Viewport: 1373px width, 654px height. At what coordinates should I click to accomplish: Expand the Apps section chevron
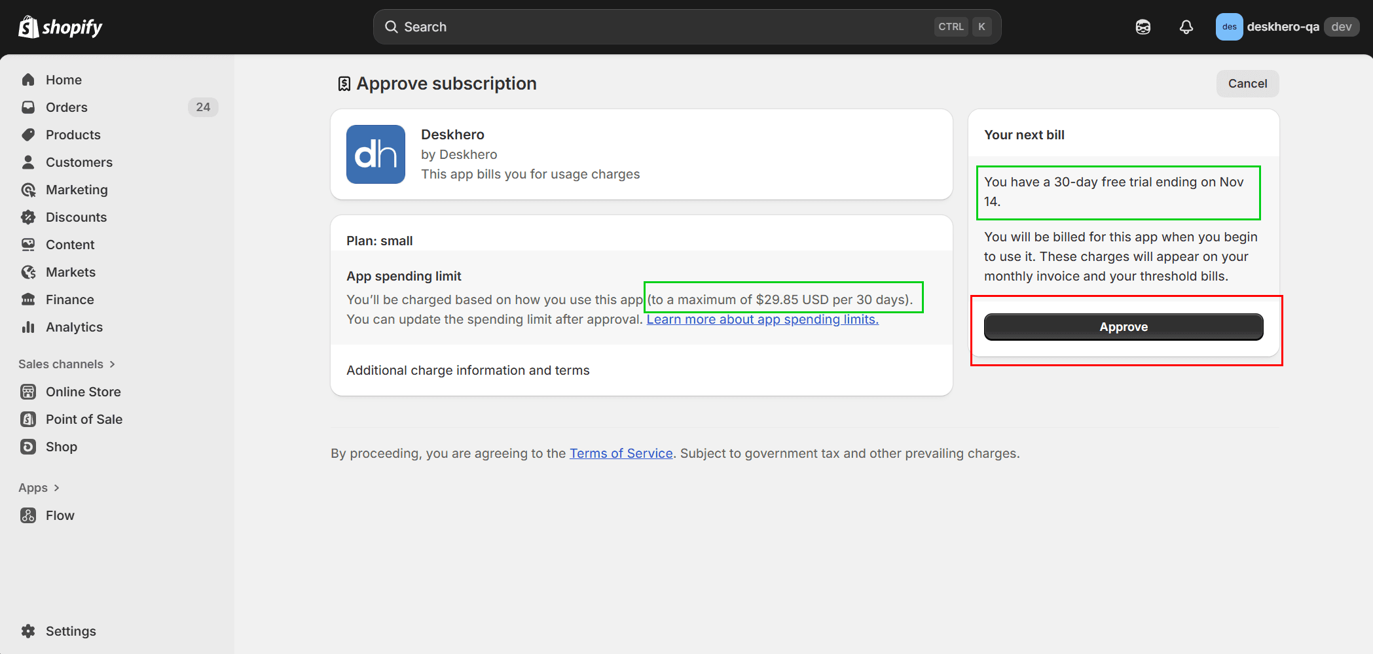[x=56, y=488]
